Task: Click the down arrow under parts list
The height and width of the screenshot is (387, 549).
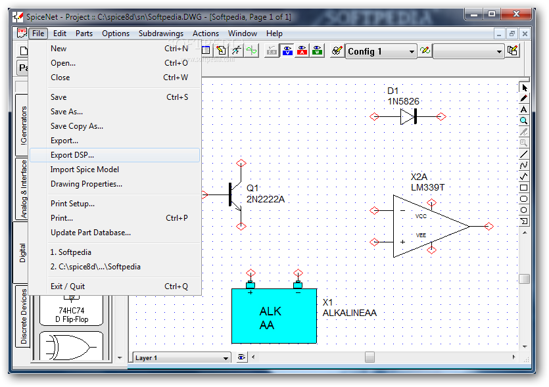Action: tap(120, 357)
